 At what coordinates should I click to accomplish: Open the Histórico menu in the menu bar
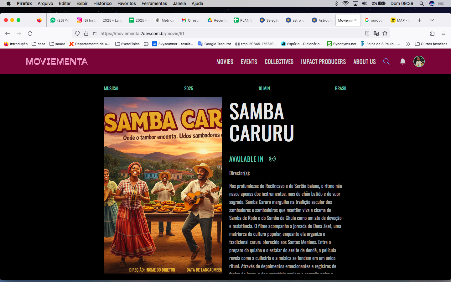click(102, 3)
